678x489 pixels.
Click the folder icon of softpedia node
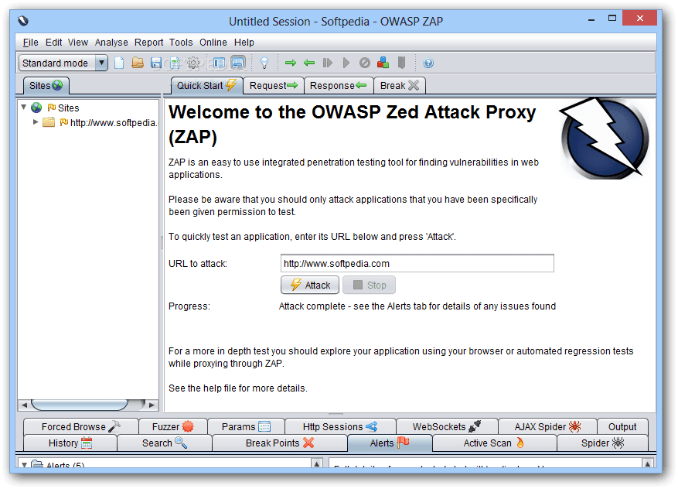pyautogui.click(x=49, y=122)
